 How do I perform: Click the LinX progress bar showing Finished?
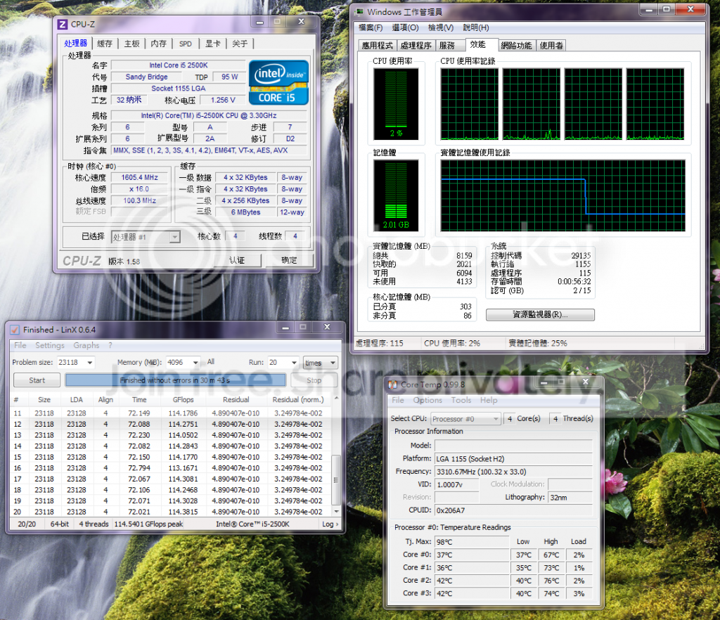click(175, 380)
